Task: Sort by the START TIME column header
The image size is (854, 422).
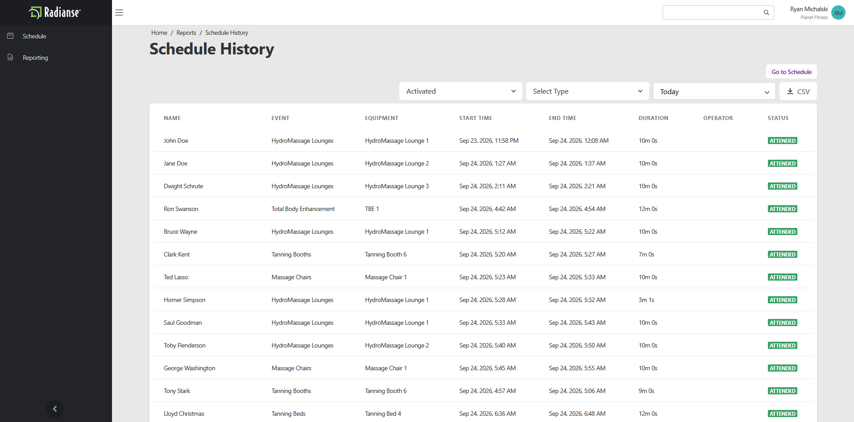Action: pyautogui.click(x=476, y=118)
